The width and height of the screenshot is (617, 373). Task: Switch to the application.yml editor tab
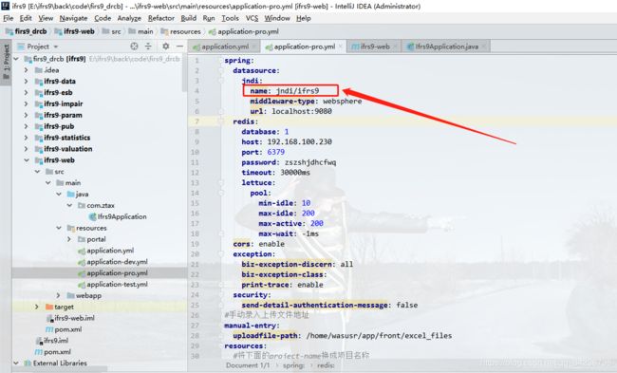pyautogui.click(x=224, y=47)
